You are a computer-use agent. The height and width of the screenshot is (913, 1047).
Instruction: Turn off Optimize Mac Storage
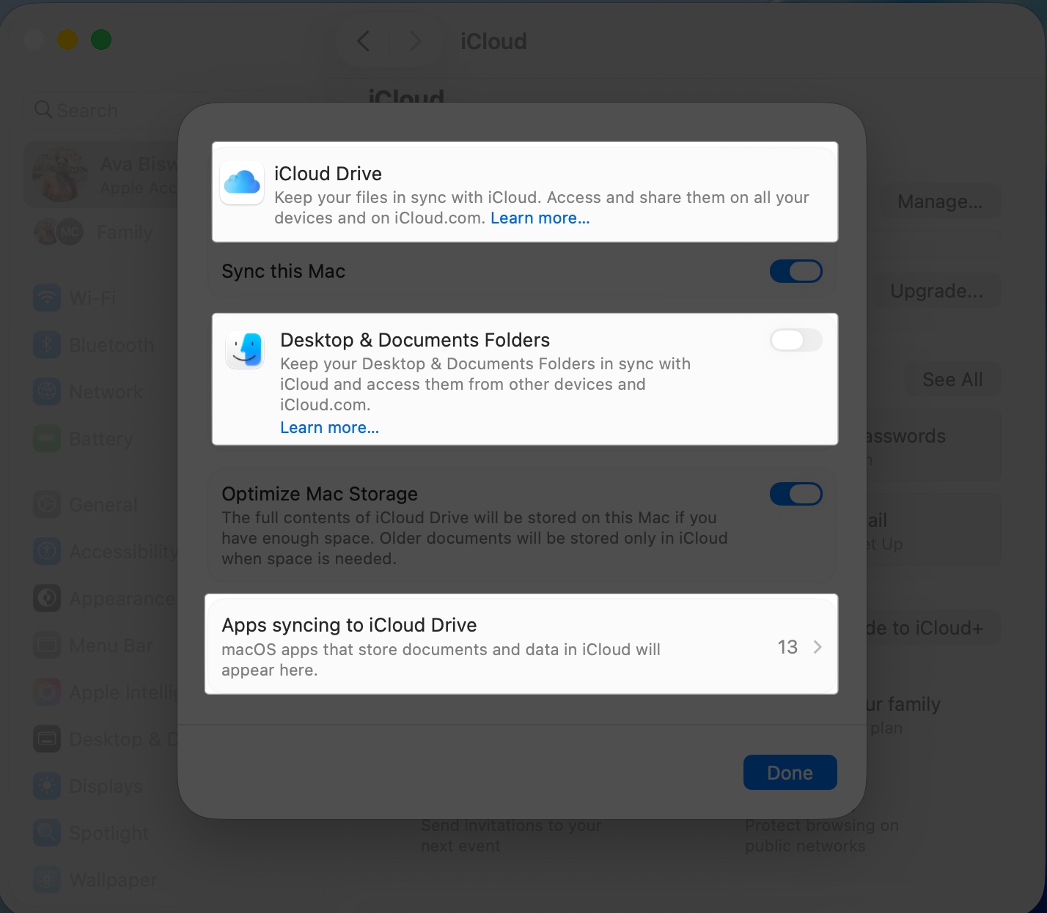(796, 494)
